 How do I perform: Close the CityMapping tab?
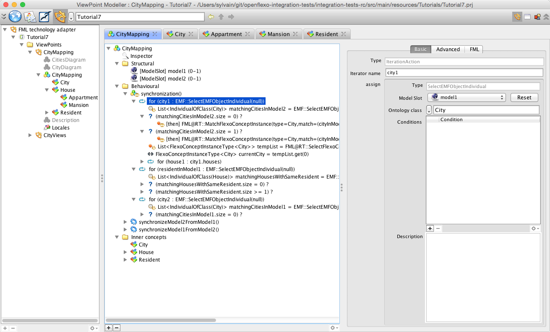point(154,34)
